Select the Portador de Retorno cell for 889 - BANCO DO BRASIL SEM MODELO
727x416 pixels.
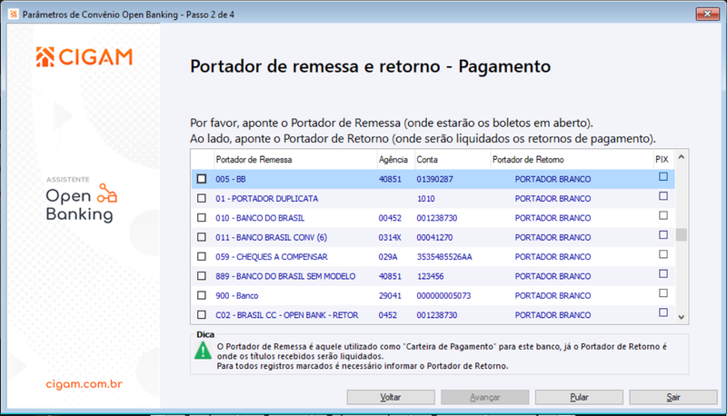[572, 276]
